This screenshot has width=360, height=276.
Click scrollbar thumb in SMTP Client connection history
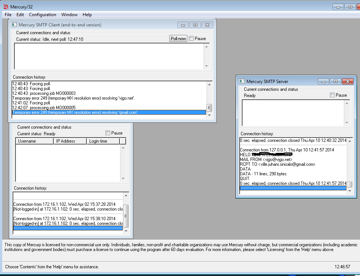click(209, 108)
